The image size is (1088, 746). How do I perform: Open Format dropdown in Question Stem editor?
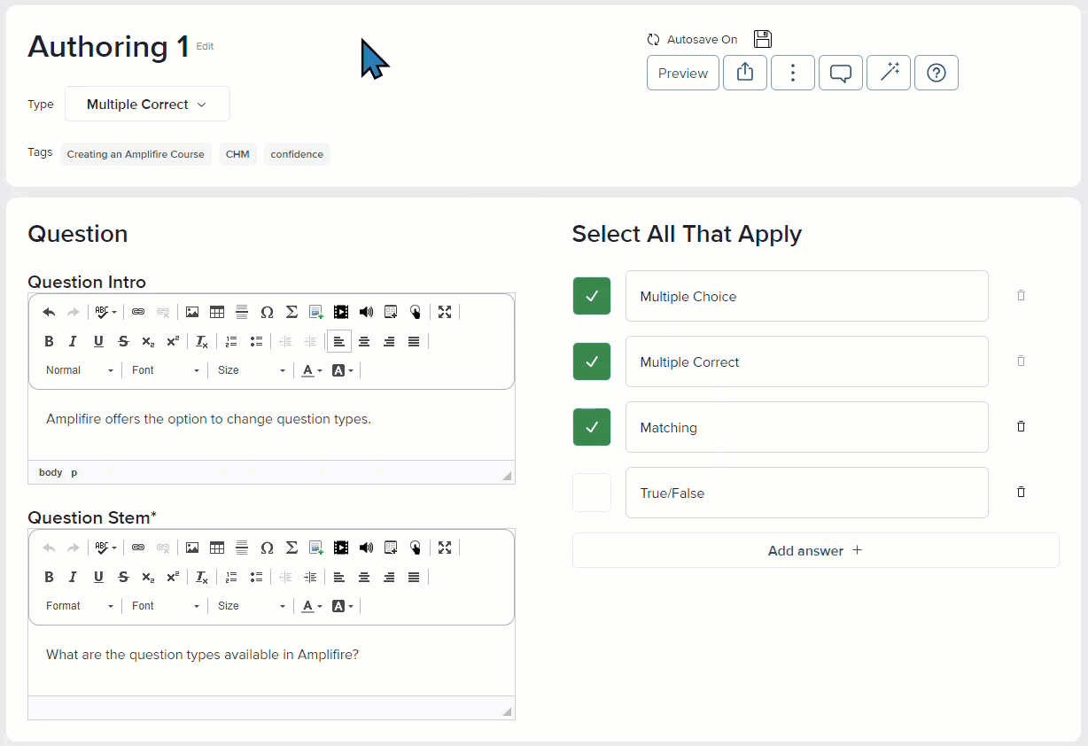tap(80, 606)
